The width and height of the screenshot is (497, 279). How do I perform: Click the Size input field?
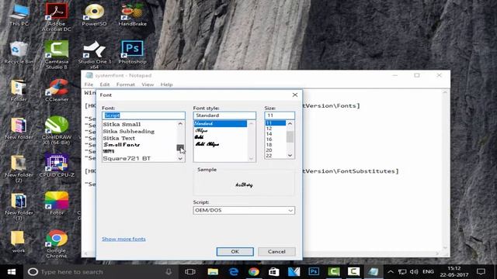(x=280, y=115)
